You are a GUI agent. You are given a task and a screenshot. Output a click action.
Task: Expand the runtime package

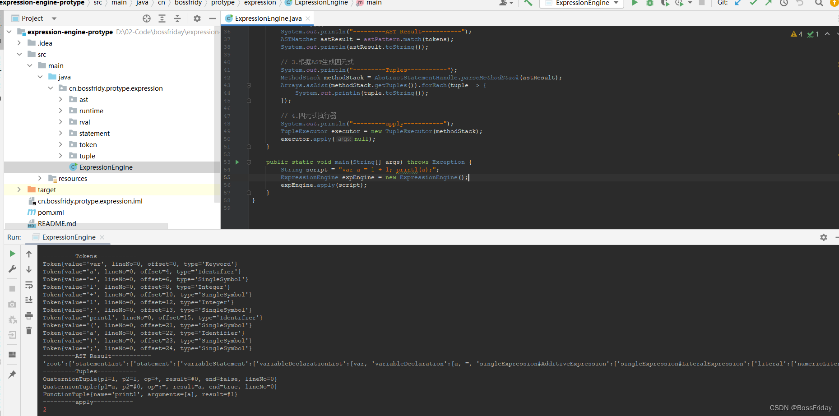pyautogui.click(x=60, y=111)
